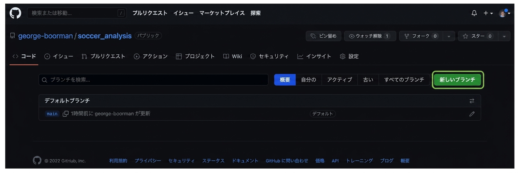
Task: Open the Wiki tab
Action: [x=233, y=56]
